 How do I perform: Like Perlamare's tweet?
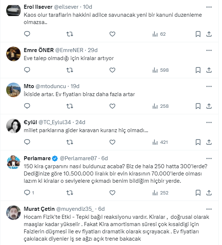coord(112,193)
